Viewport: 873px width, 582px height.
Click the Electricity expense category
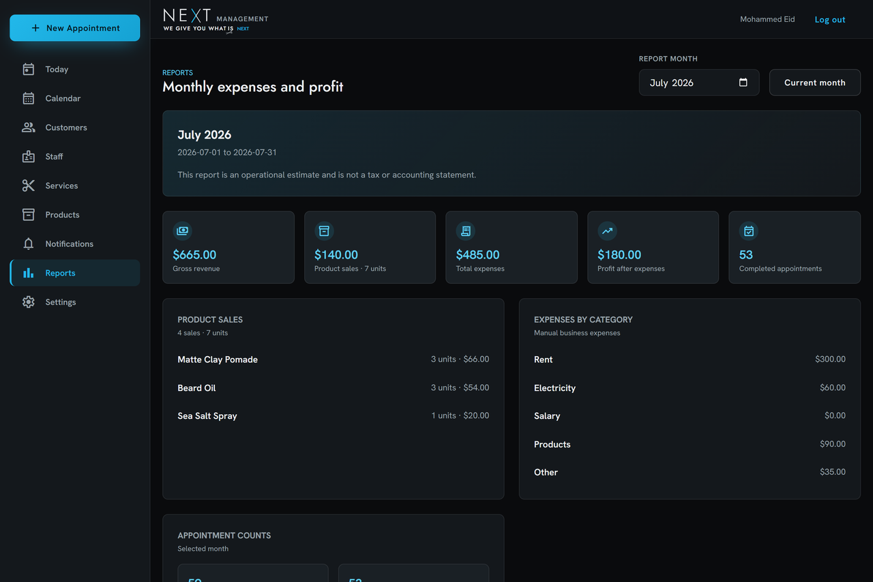pos(554,388)
